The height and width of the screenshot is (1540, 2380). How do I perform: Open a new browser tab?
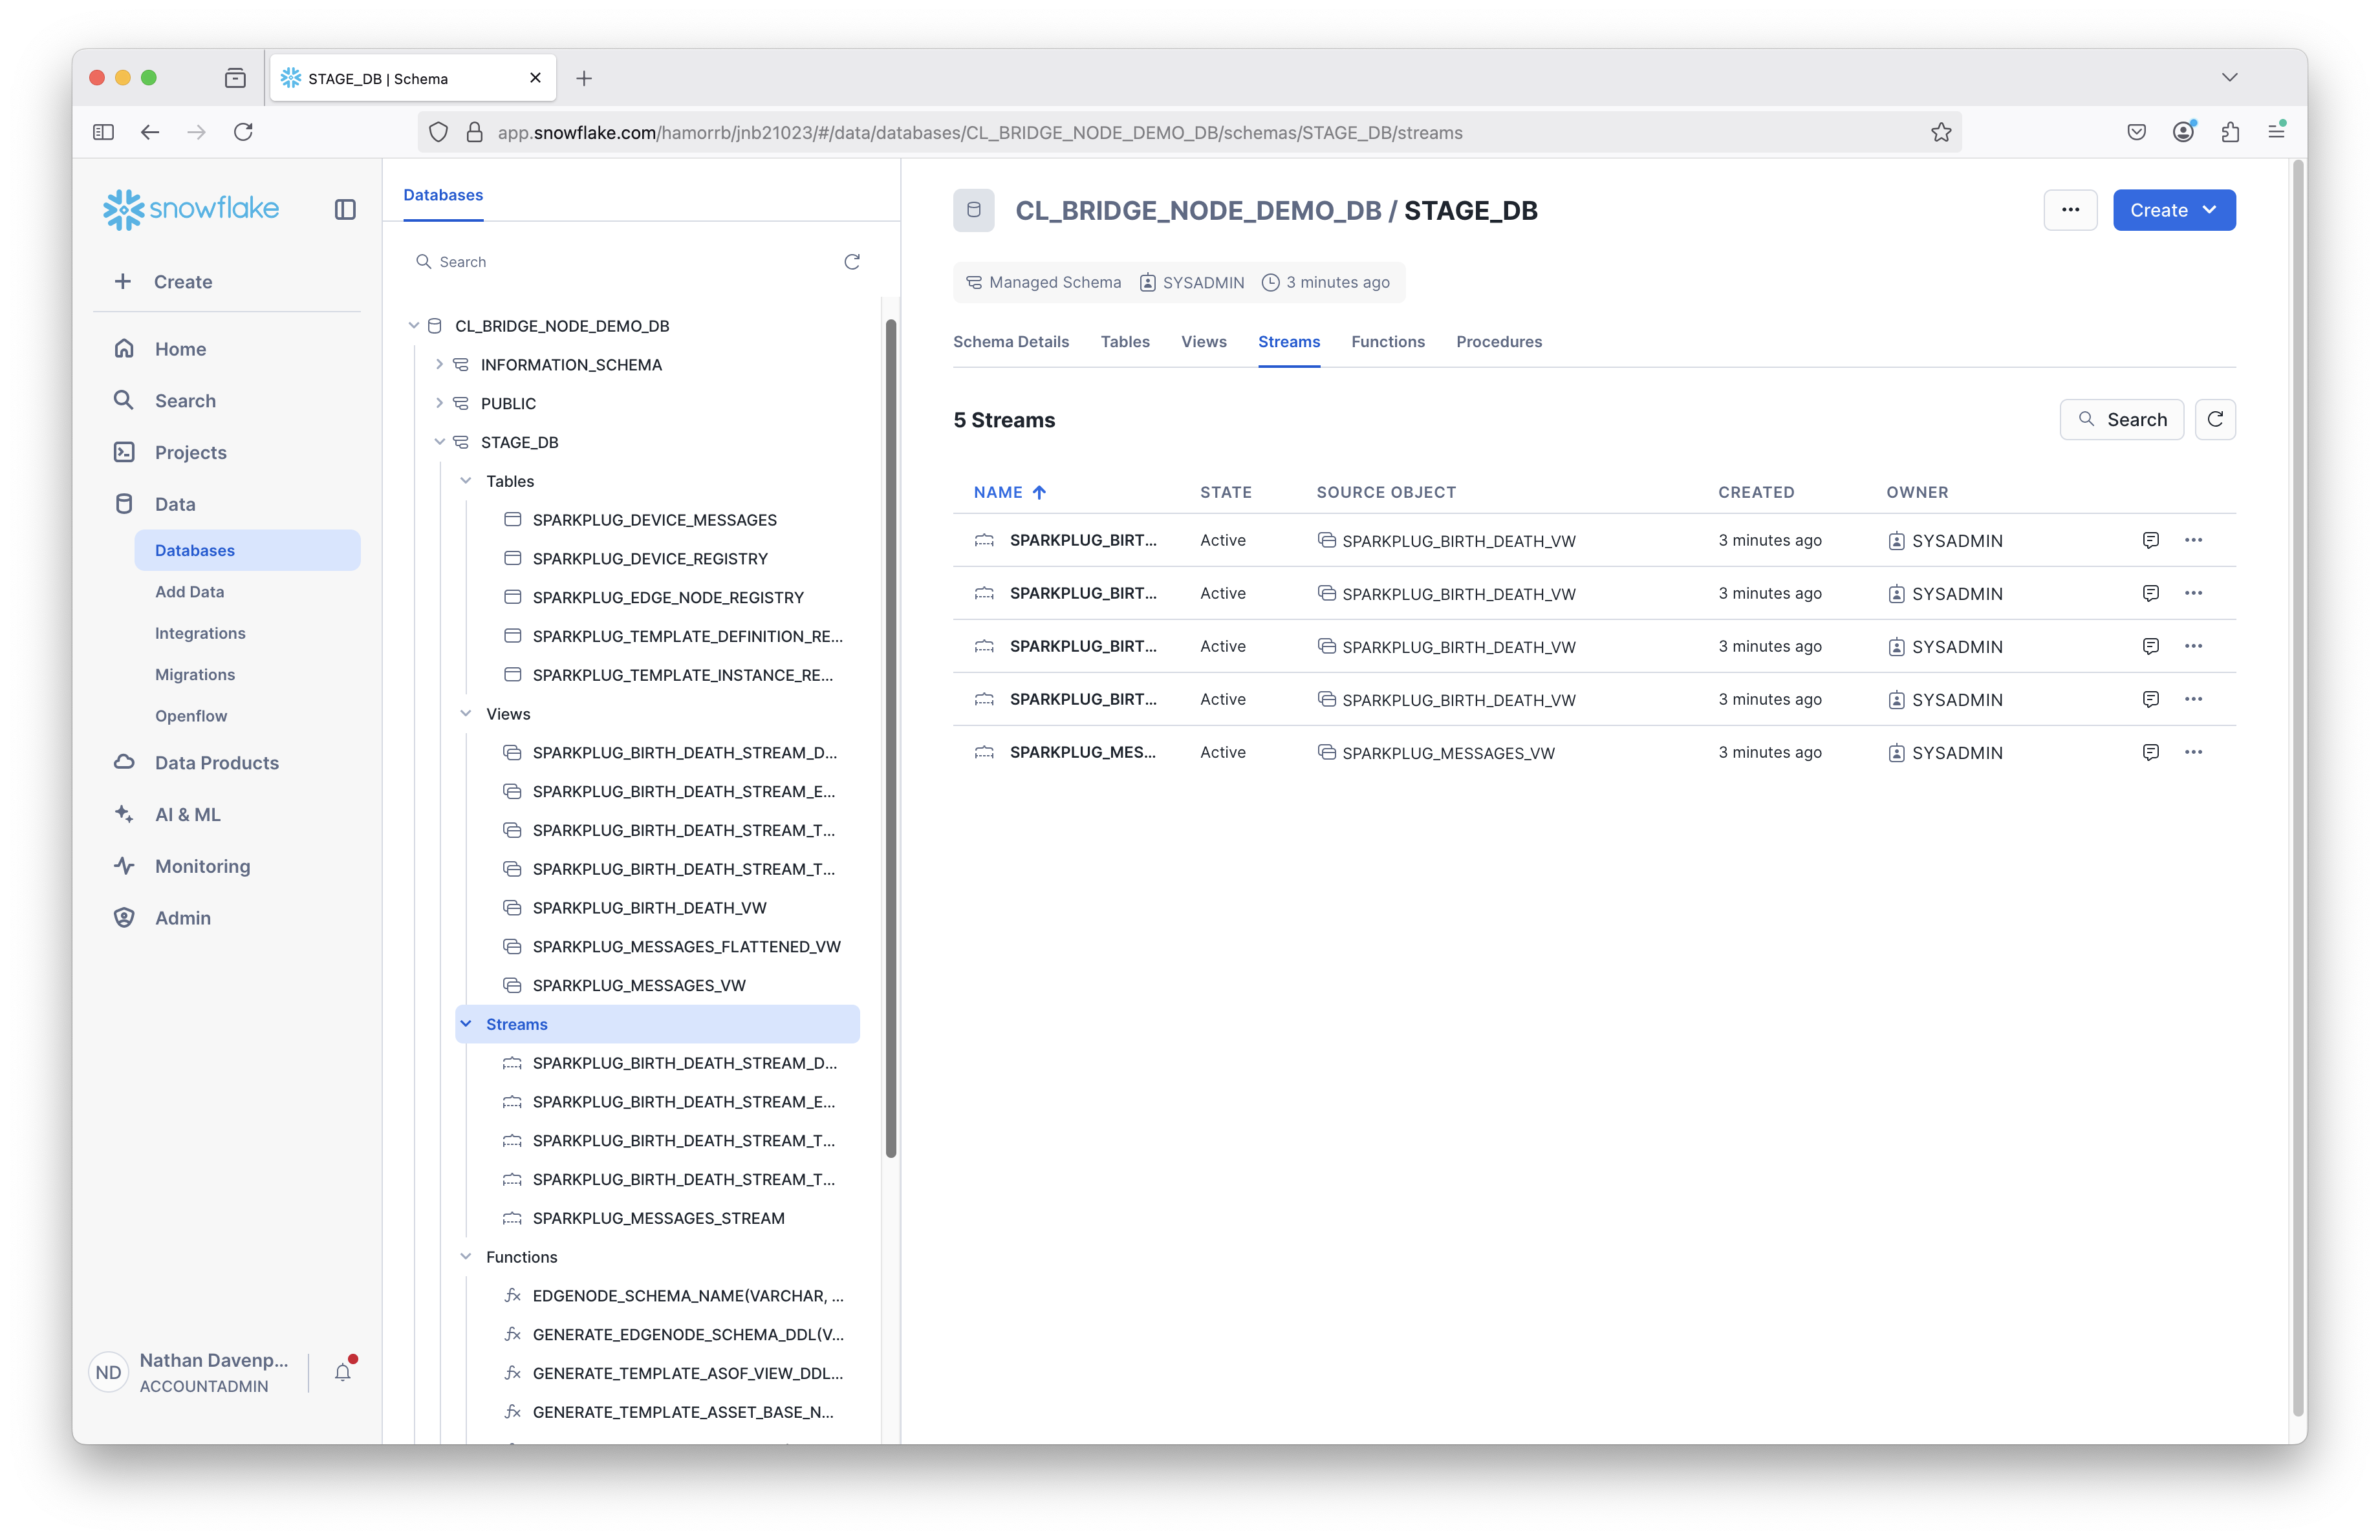click(x=584, y=78)
